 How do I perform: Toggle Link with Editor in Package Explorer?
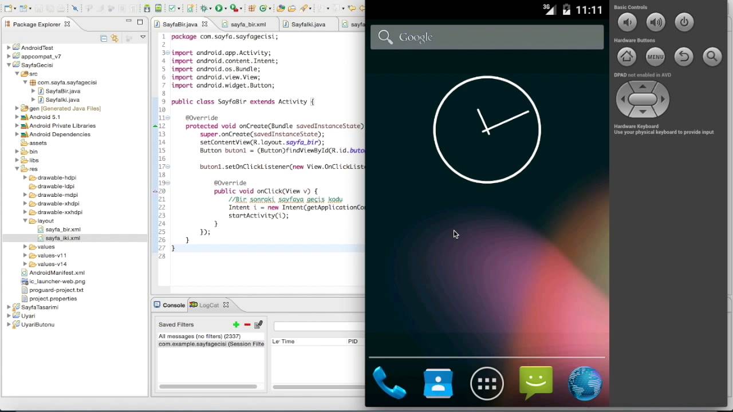[115, 38]
